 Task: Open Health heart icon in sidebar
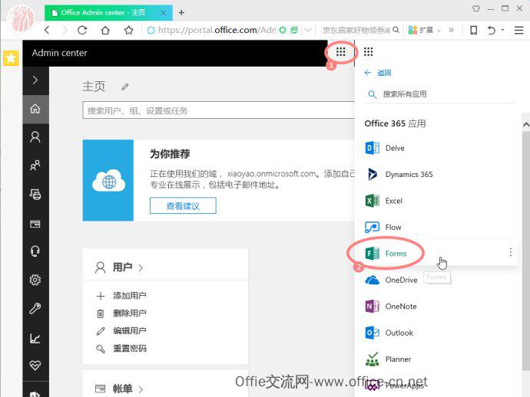35,365
